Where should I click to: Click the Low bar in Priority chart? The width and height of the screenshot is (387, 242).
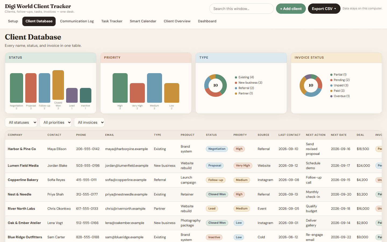coord(172,93)
